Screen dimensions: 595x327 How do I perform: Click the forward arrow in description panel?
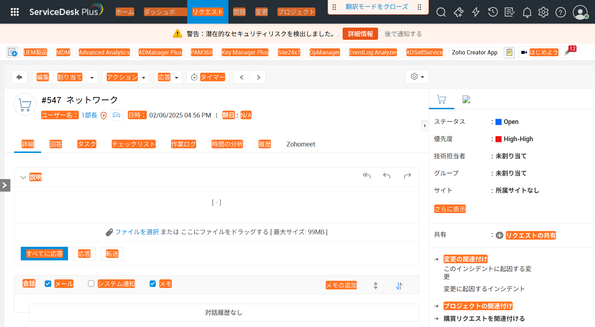(x=407, y=175)
